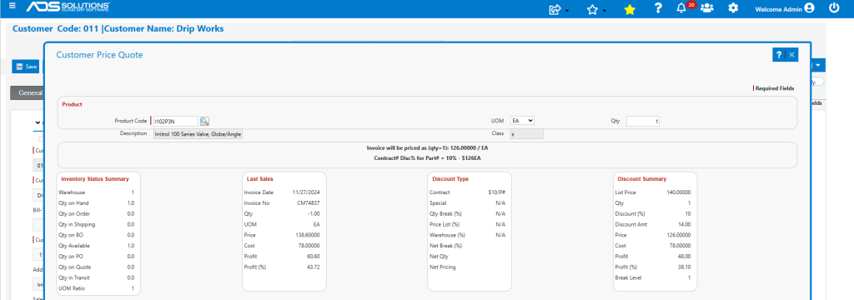
Task: Click the Class field showing s
Action: click(527, 134)
